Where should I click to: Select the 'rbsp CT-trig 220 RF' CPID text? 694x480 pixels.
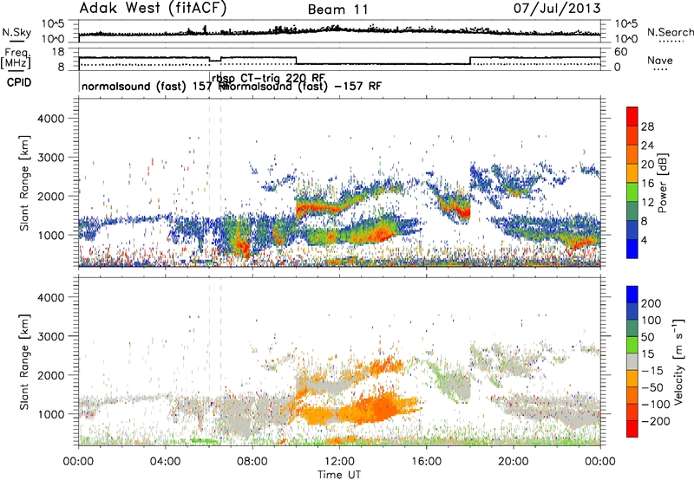[268, 78]
